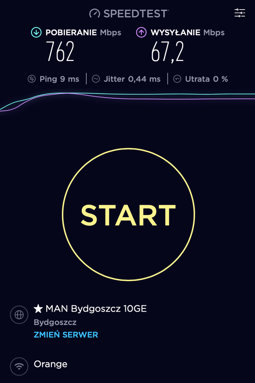
Task: Click the SPEEDTEST title text
Action: [x=136, y=13]
